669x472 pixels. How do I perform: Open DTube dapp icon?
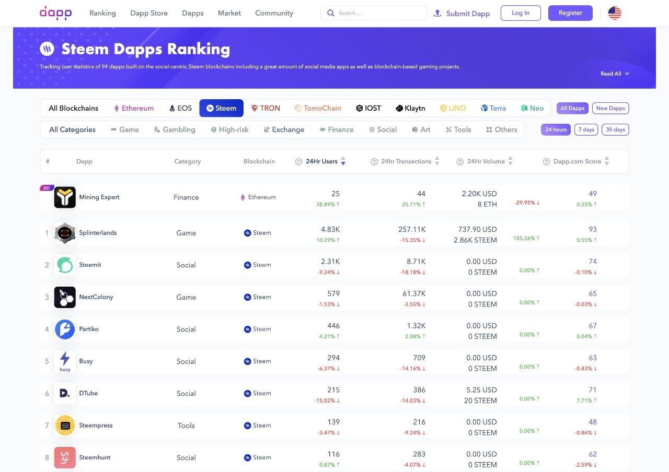click(65, 394)
